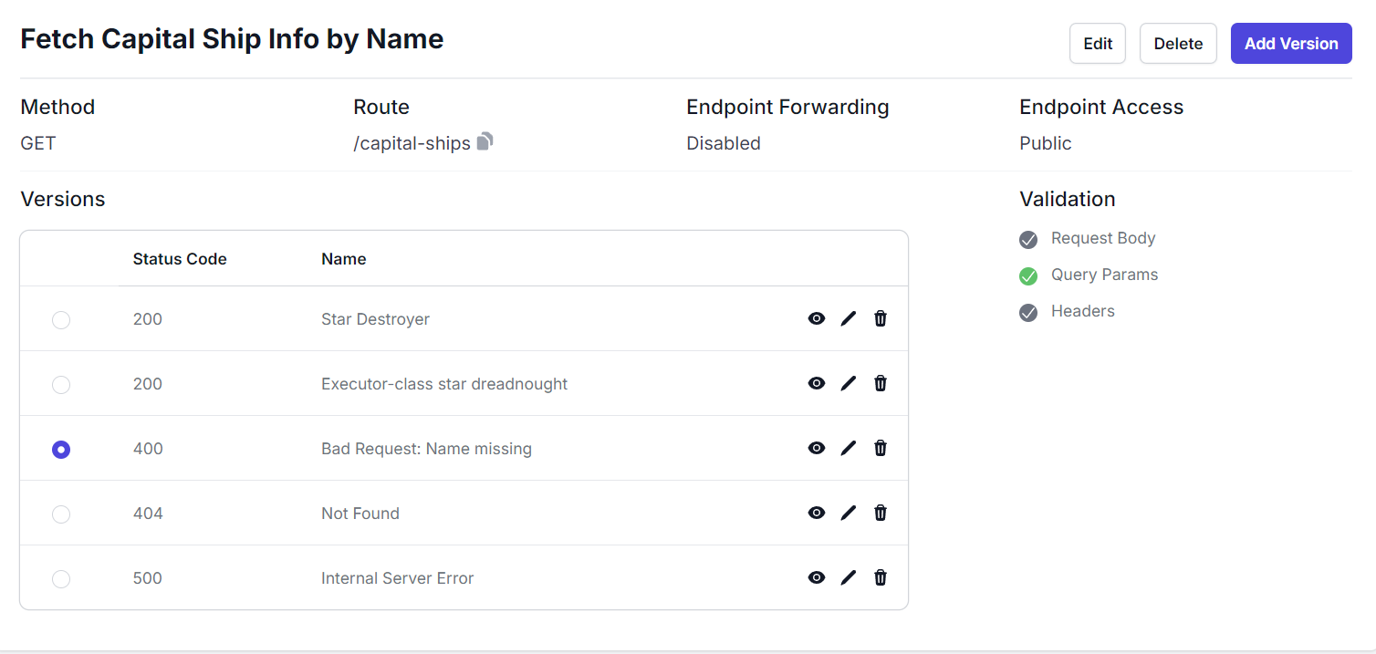The height and width of the screenshot is (654, 1376).
Task: Delete the Bad Request version row
Action: [881, 448]
